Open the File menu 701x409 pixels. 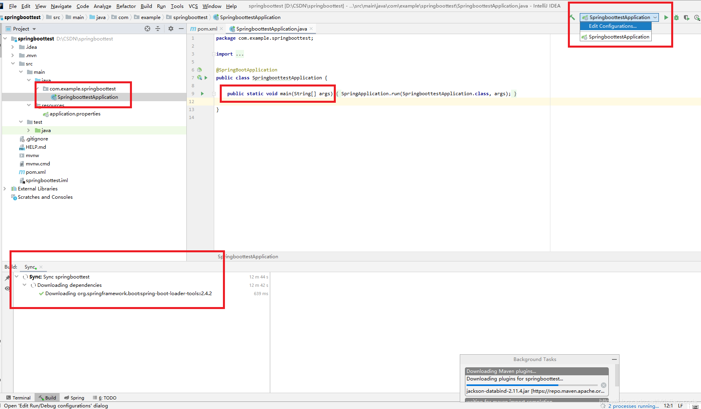[x=13, y=6]
